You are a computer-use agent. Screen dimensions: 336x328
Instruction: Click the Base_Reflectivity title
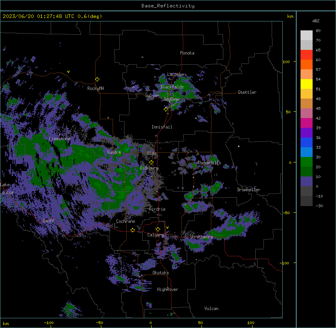[168, 6]
